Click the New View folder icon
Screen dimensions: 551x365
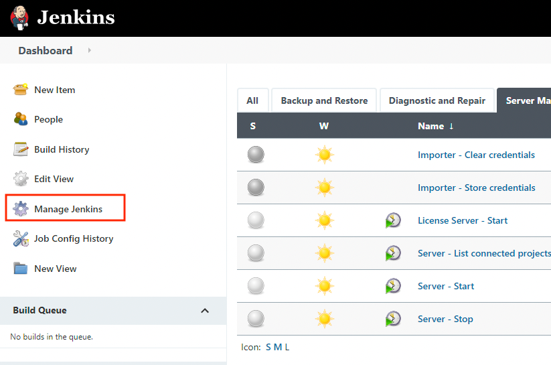coord(20,269)
